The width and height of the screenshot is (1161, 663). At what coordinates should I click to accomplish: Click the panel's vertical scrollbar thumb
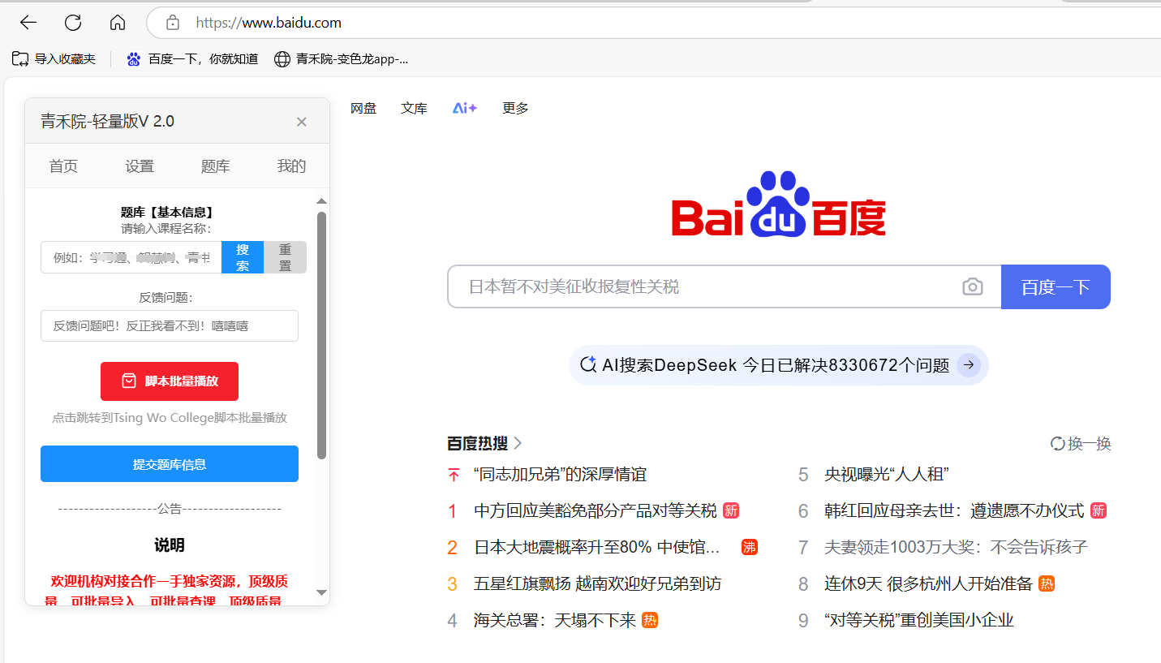(x=321, y=335)
